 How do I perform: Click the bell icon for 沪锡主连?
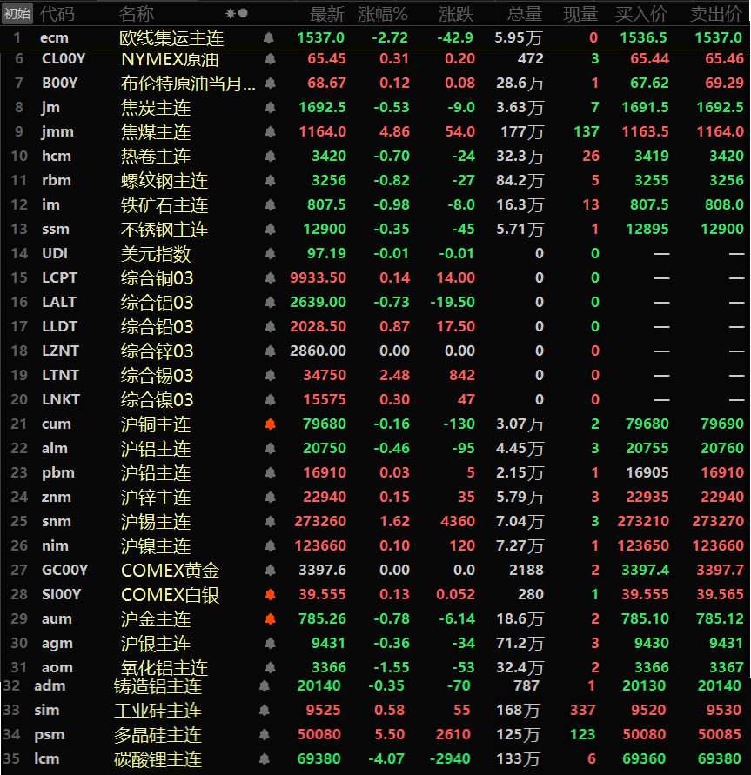pos(270,522)
